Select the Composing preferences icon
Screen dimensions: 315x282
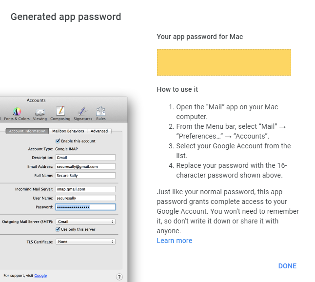point(60,113)
